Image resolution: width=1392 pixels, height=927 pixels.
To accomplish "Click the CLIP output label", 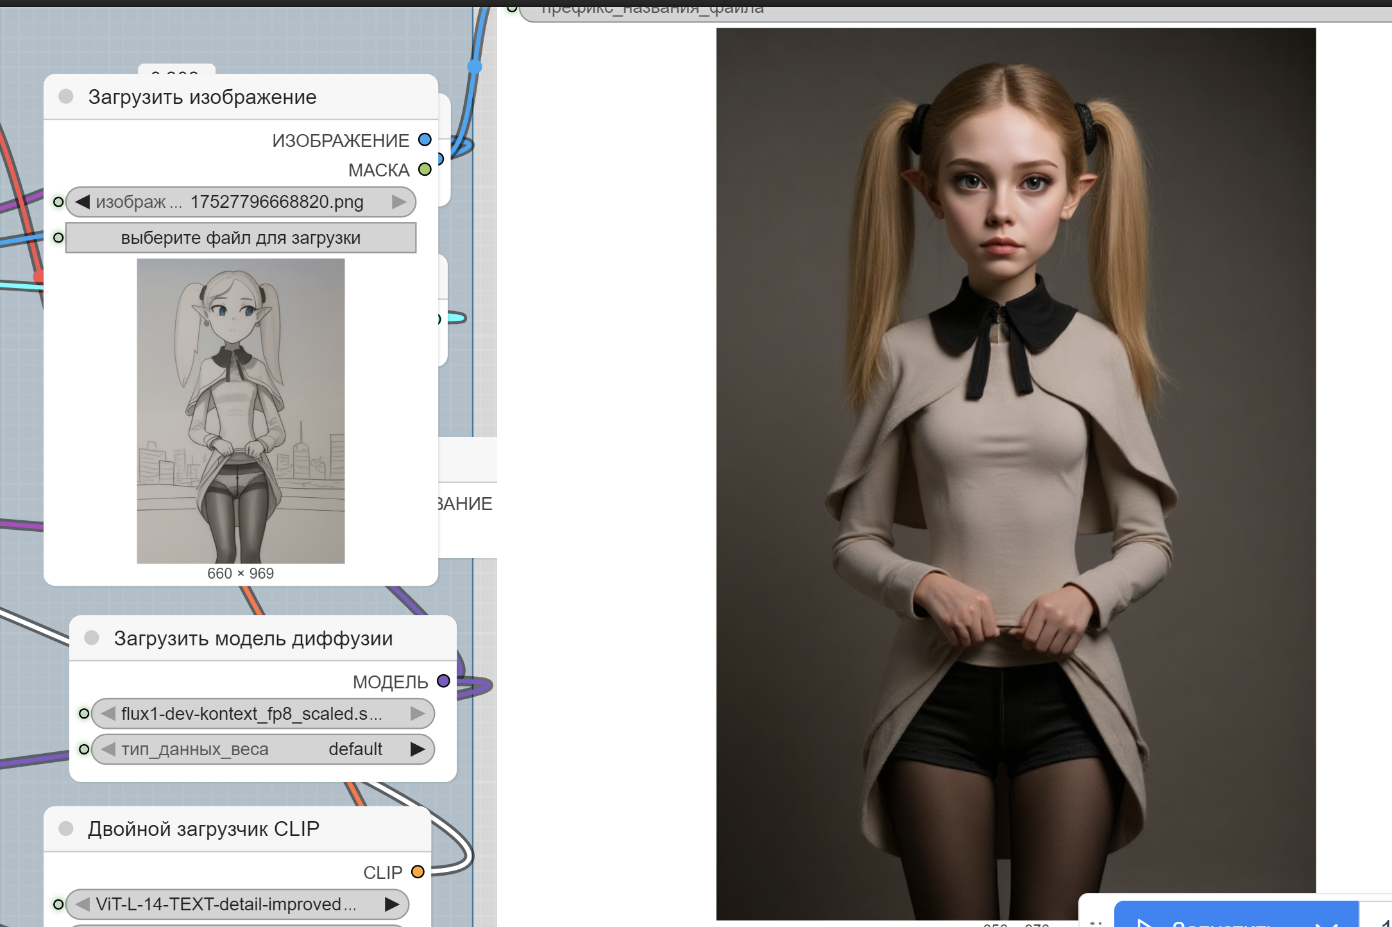I will tap(383, 872).
